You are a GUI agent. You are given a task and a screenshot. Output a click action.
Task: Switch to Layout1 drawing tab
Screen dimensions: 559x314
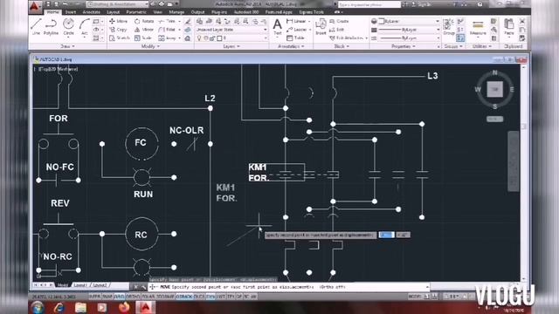(x=79, y=285)
